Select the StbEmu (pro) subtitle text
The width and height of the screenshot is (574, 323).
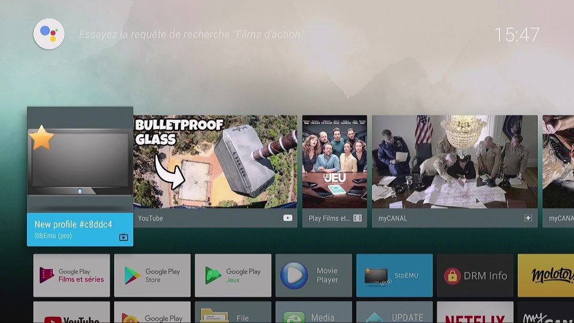click(53, 236)
